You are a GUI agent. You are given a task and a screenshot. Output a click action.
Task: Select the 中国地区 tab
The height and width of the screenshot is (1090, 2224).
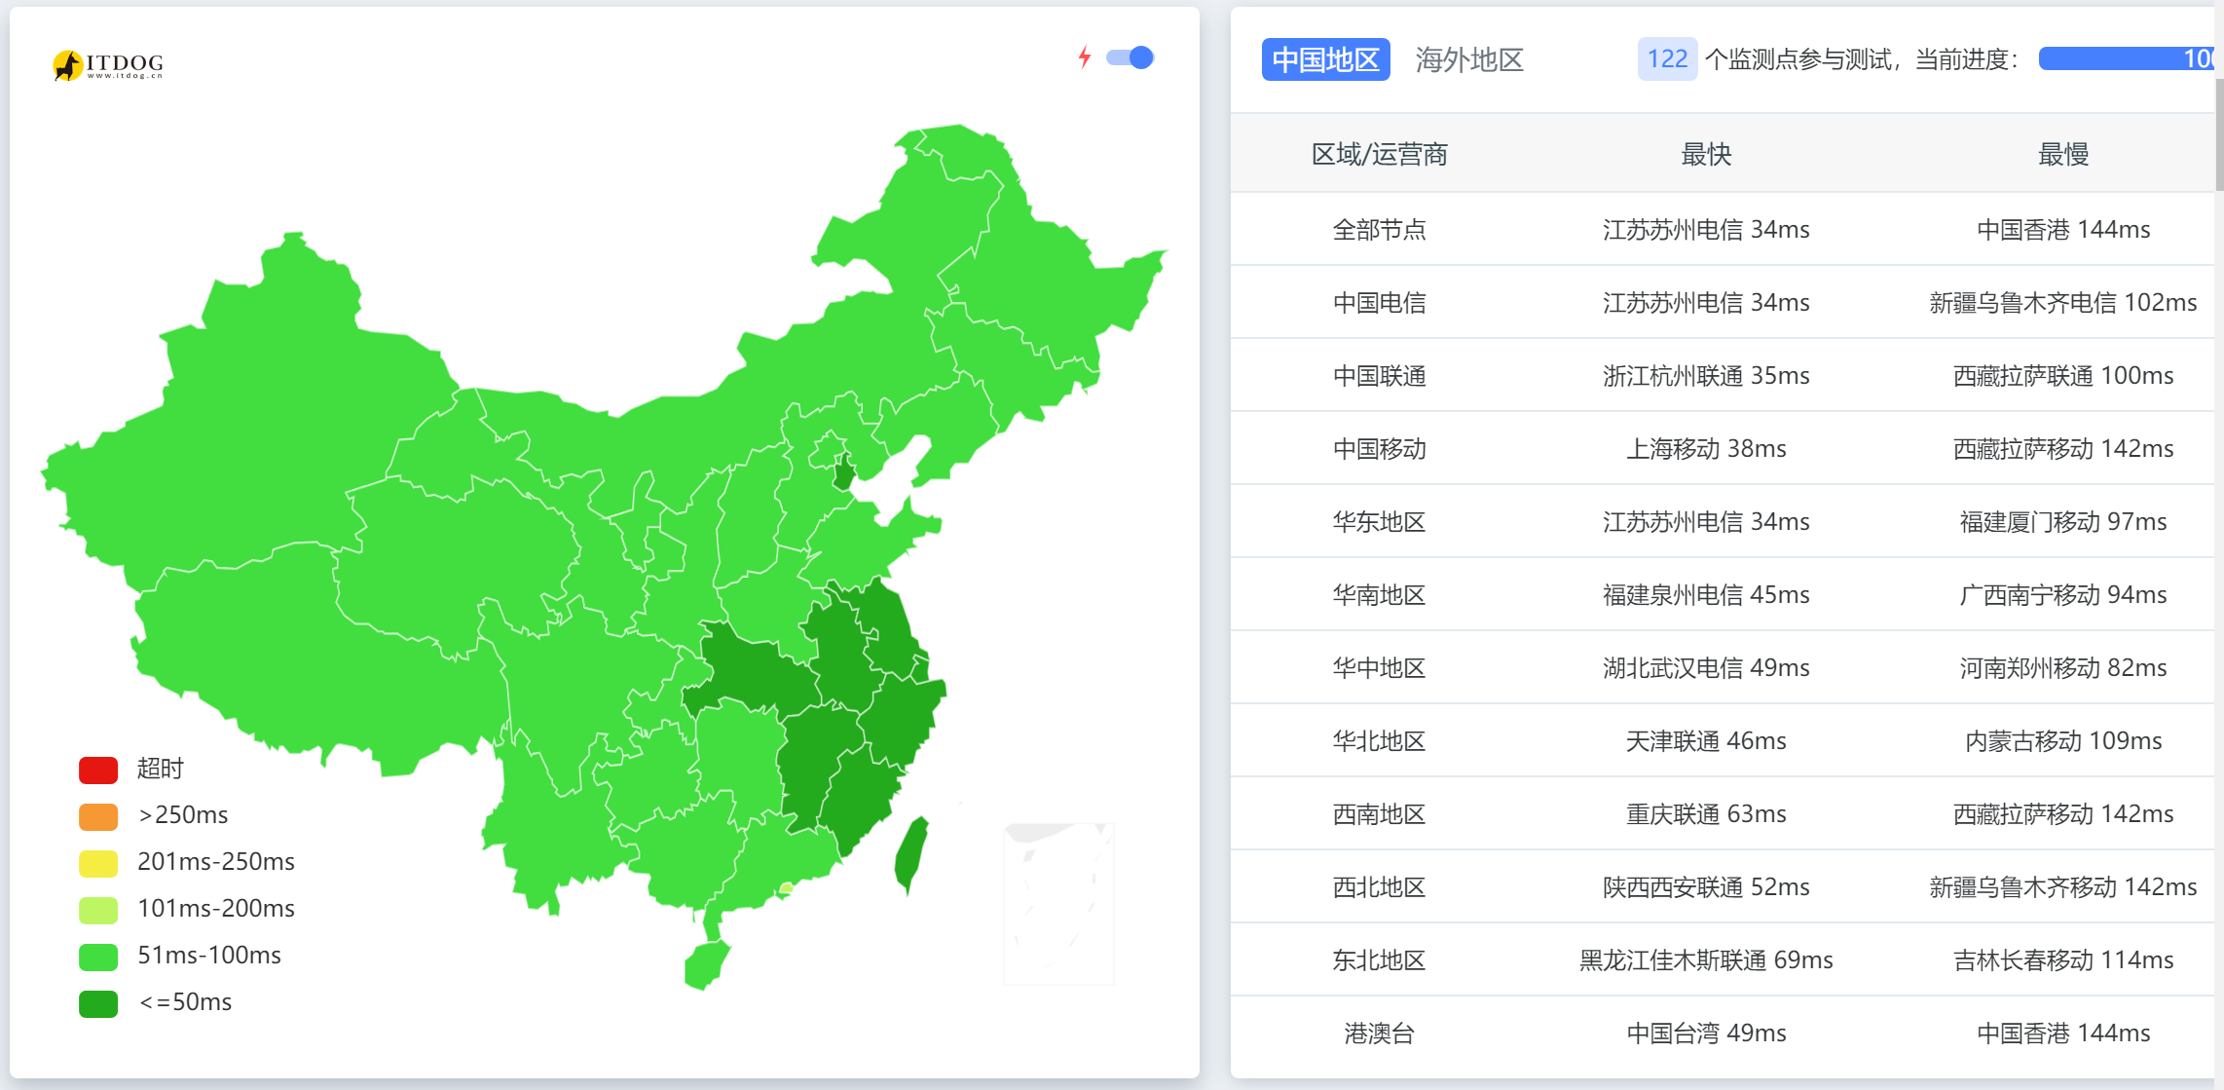pos(1325,59)
